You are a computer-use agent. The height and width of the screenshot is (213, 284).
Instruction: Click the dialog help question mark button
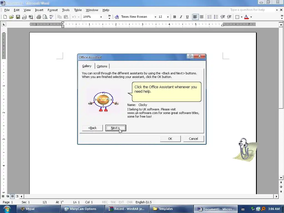190,56
